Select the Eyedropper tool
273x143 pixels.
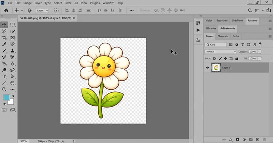pos(4,44)
